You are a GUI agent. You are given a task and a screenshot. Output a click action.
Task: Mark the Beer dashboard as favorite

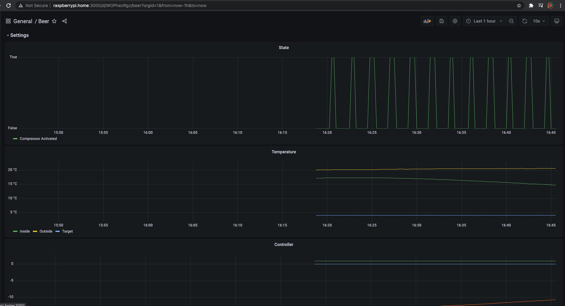[54, 21]
